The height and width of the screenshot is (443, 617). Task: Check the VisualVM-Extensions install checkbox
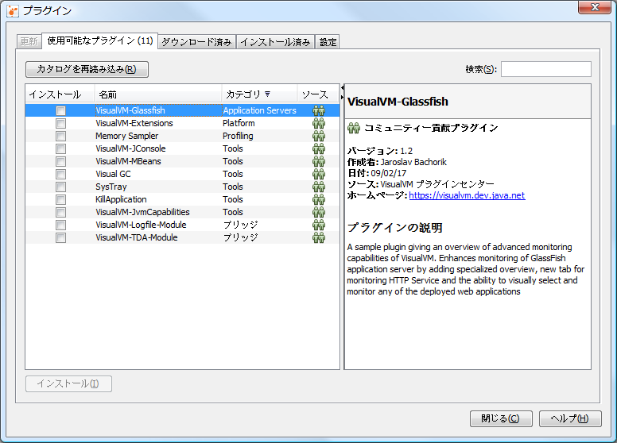(x=60, y=123)
